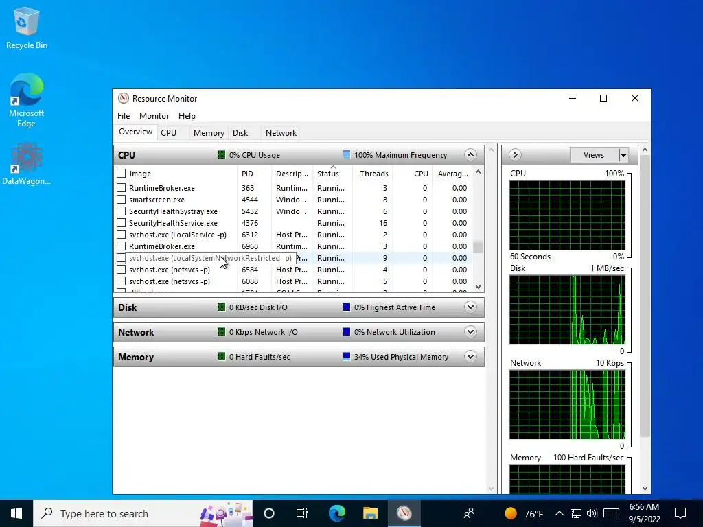Open the Views dropdown arrow
The image size is (703, 527).
[623, 155]
